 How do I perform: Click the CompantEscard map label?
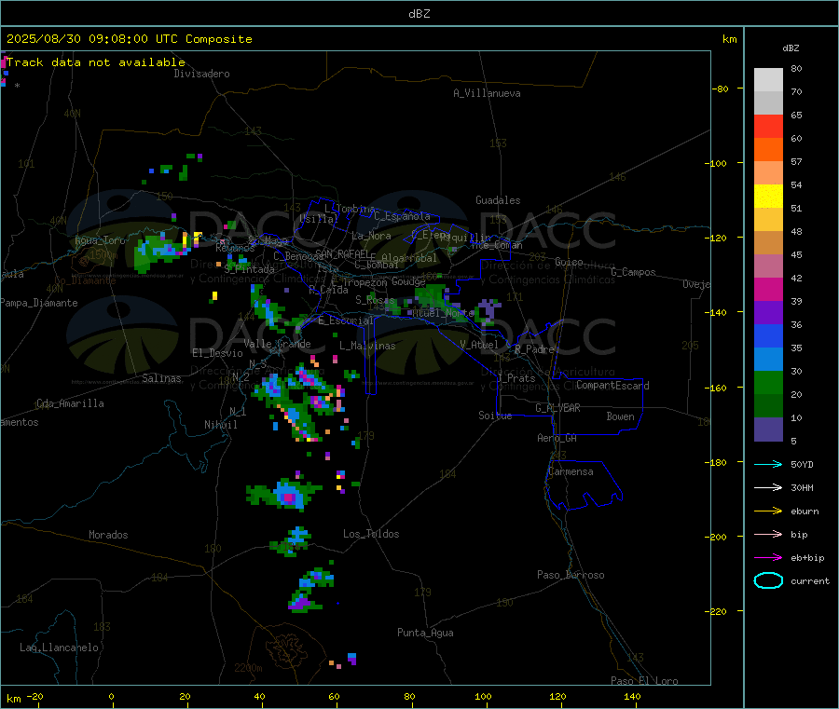(x=612, y=385)
